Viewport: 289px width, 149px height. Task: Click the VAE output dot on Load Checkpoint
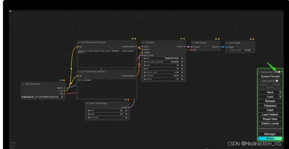coord(64,94)
